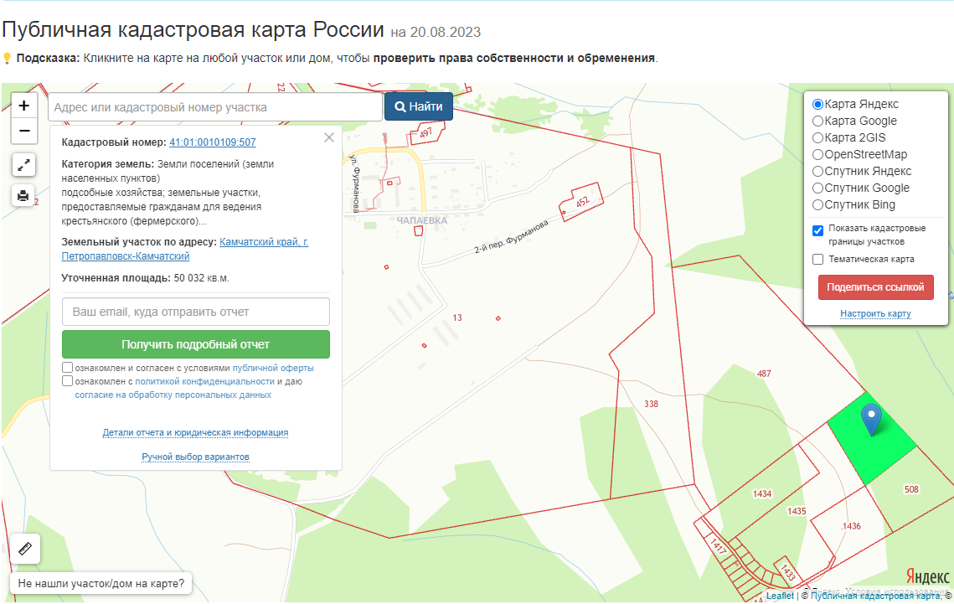Click the 2-й пер. Фурманова street label
This screenshot has width=954, height=604.
511,236
